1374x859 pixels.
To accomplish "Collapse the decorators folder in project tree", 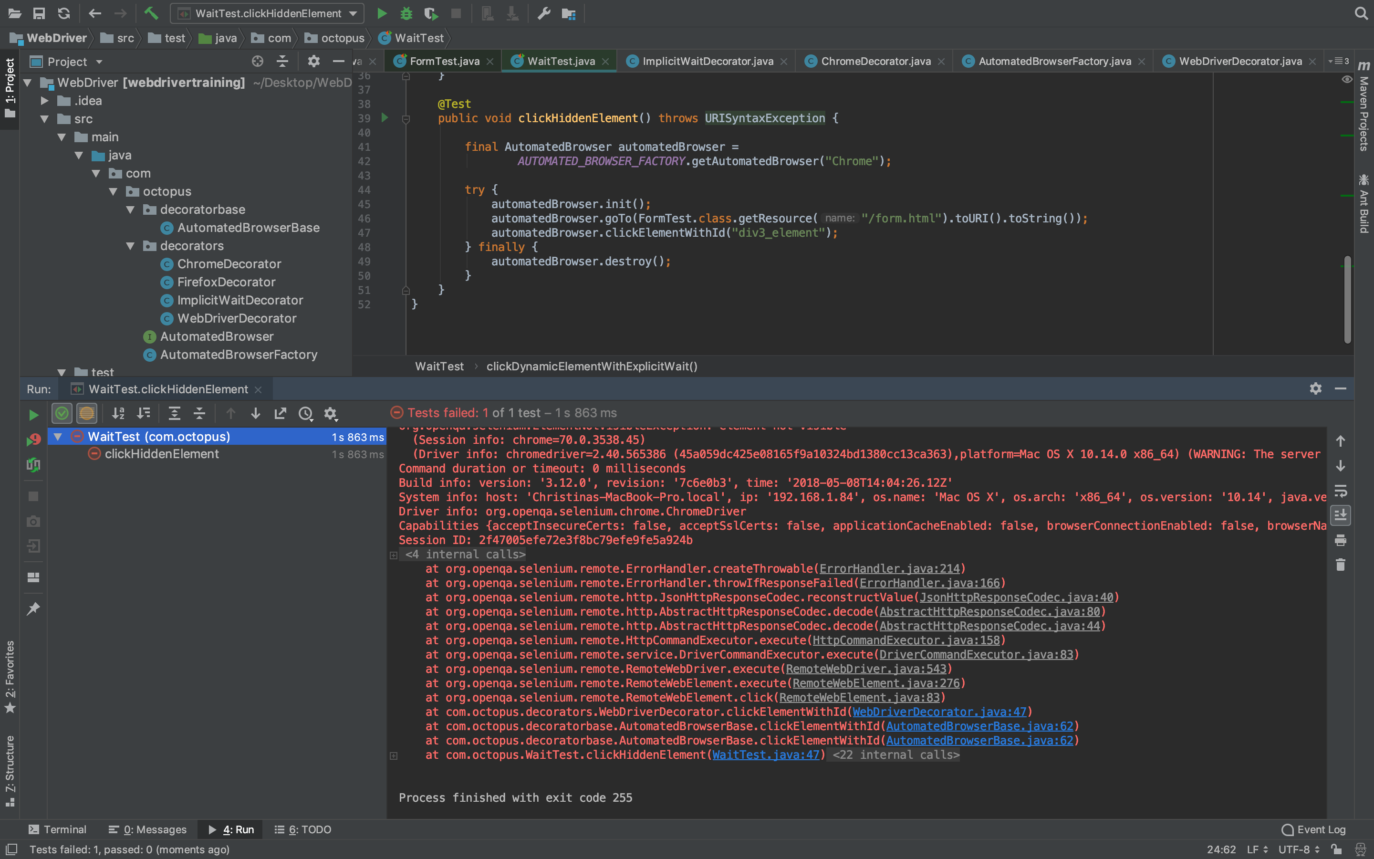I will click(131, 246).
